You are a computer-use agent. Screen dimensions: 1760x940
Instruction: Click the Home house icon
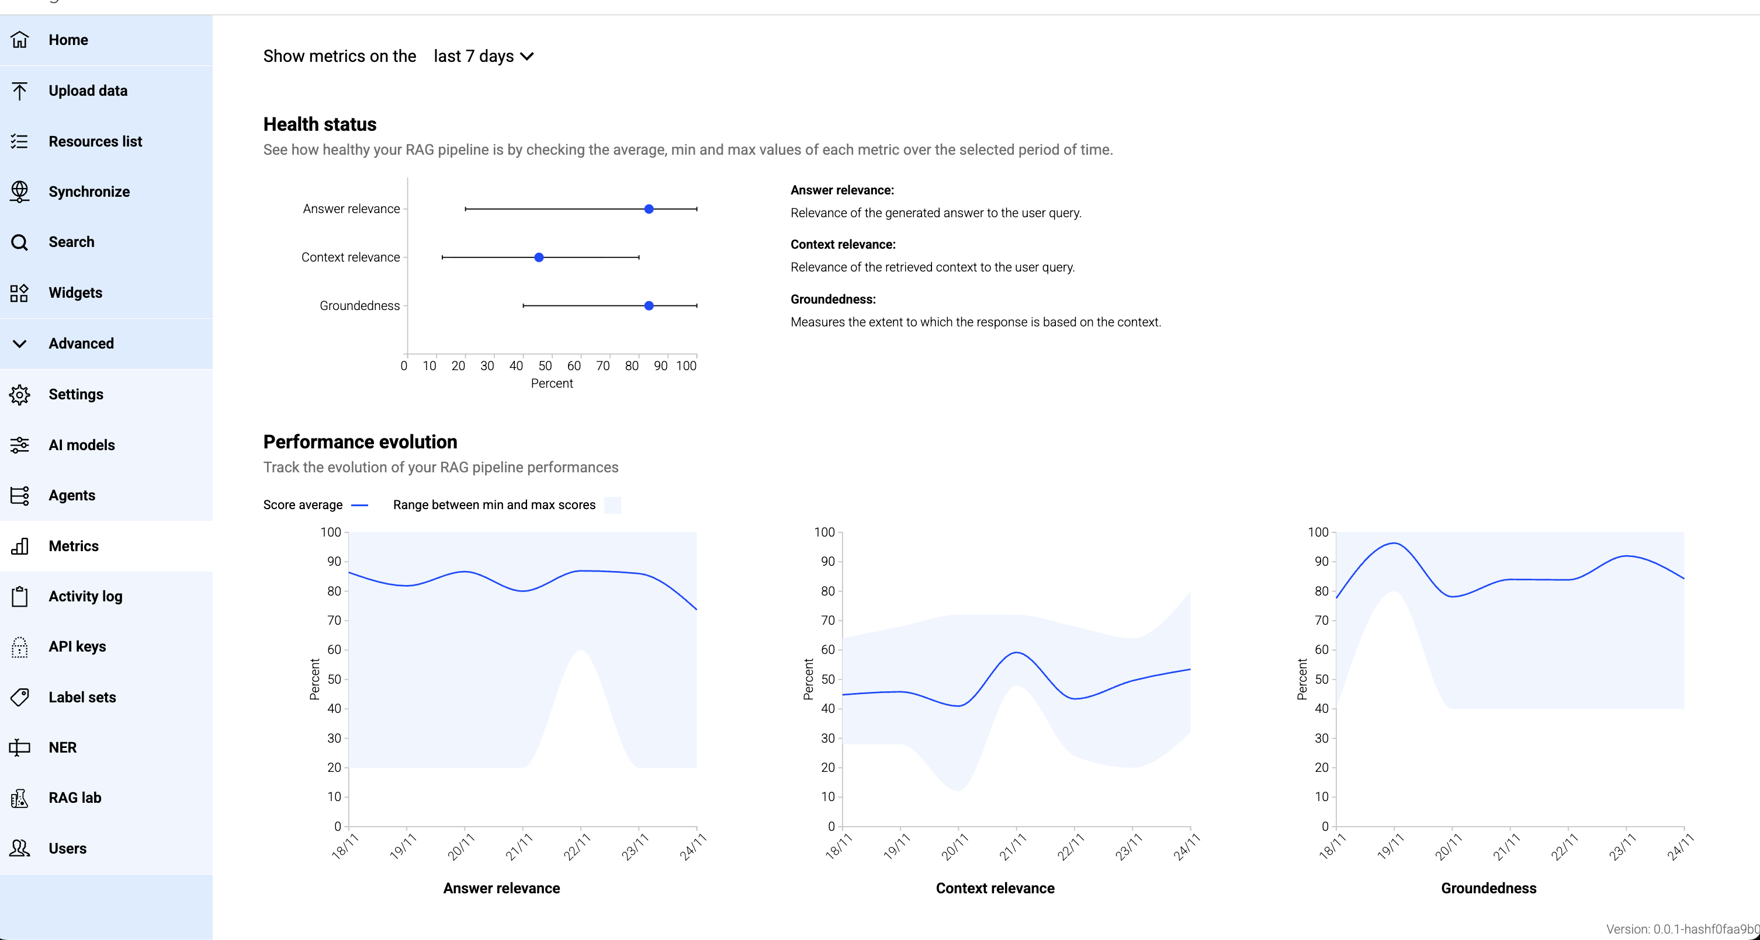coord(20,40)
